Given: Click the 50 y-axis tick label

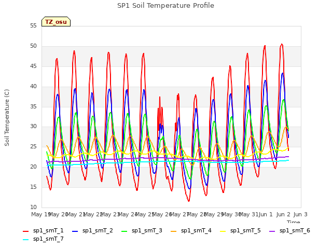Looking at the screenshot, I should click(x=33, y=46).
